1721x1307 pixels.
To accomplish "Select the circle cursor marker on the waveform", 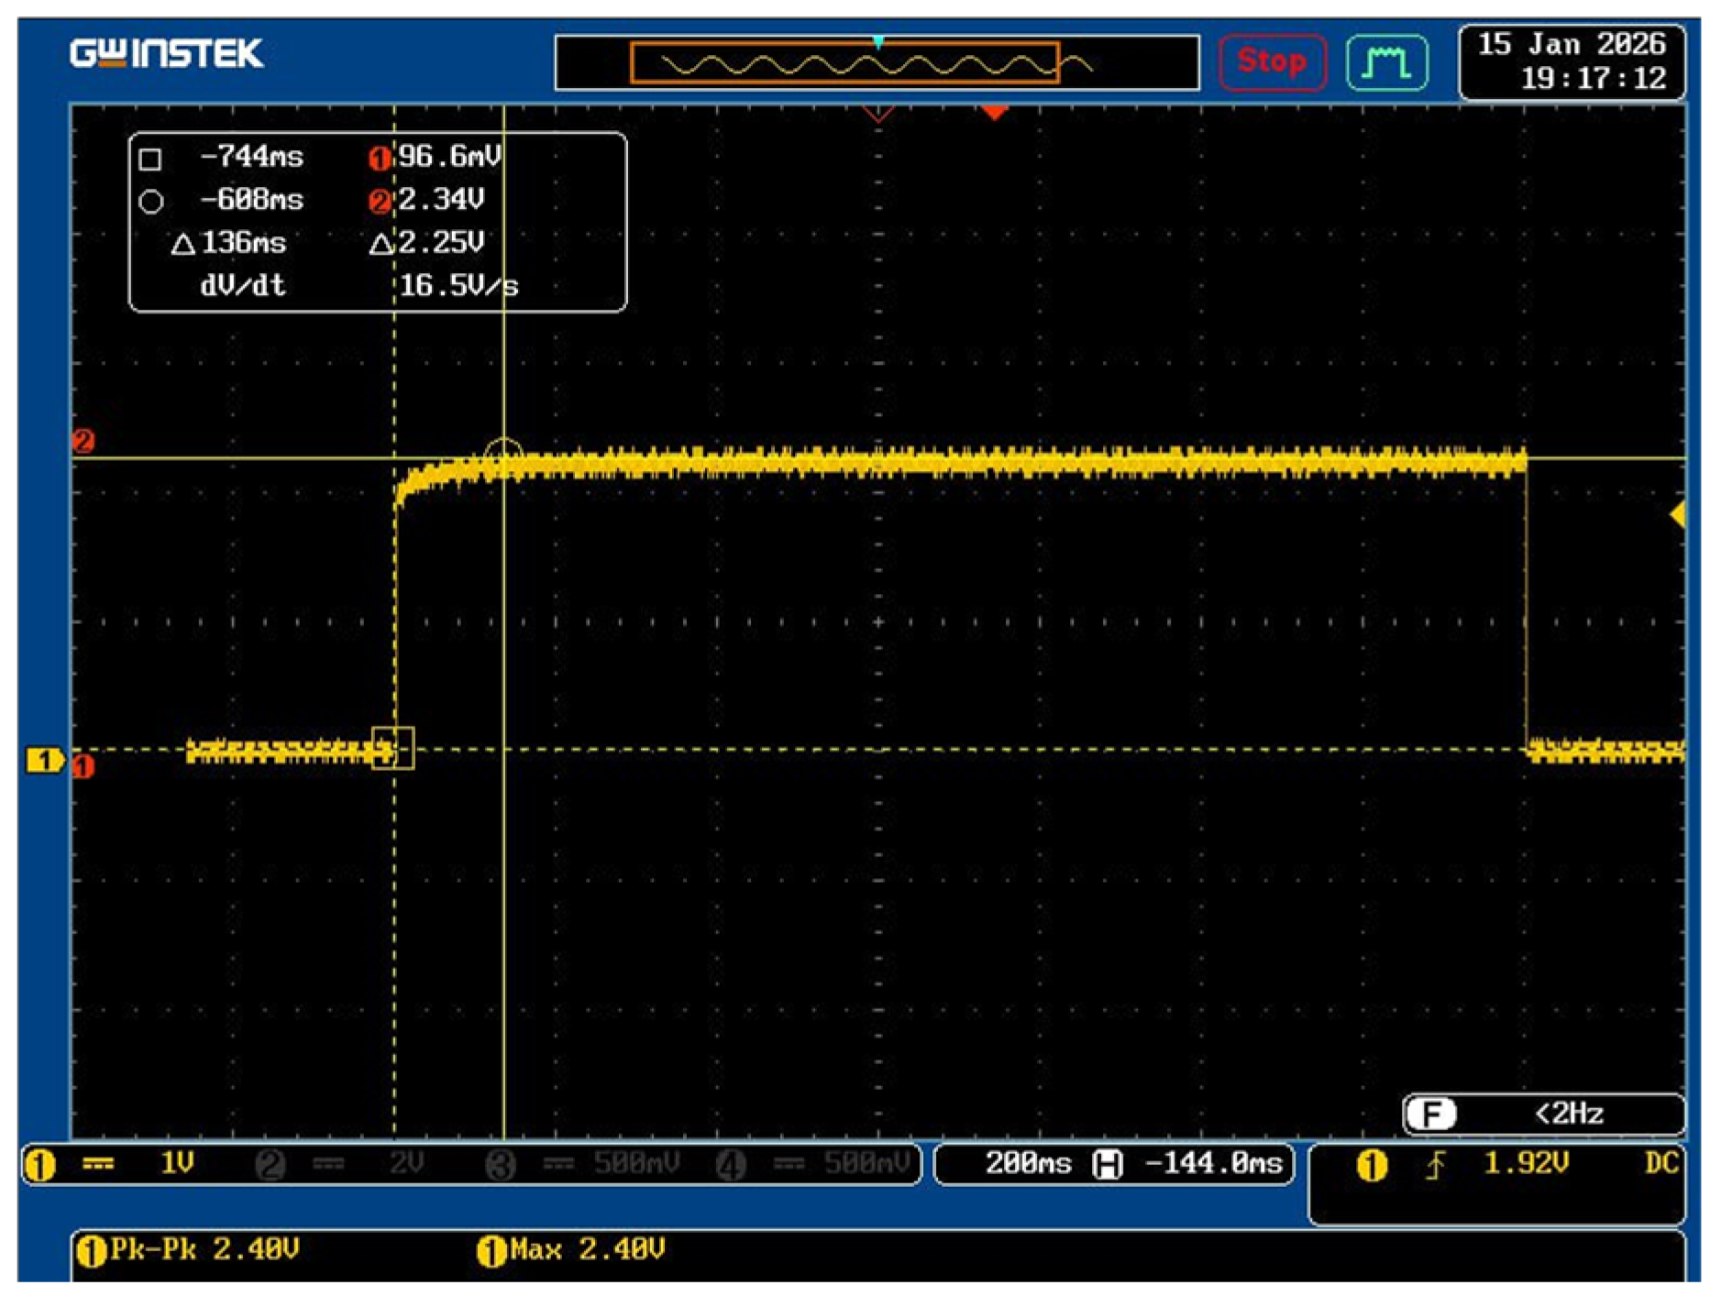I will pos(502,453).
